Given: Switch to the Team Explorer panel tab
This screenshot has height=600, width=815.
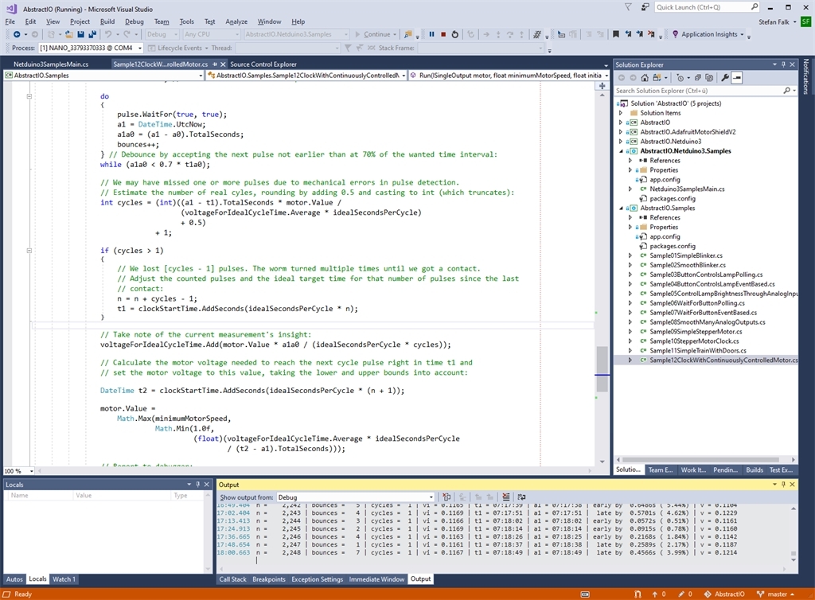Looking at the screenshot, I should pyautogui.click(x=660, y=470).
